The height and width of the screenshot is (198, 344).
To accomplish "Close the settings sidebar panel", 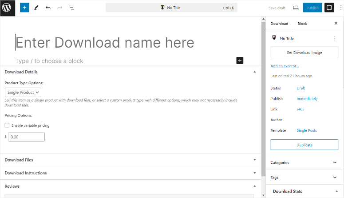I will [336, 24].
